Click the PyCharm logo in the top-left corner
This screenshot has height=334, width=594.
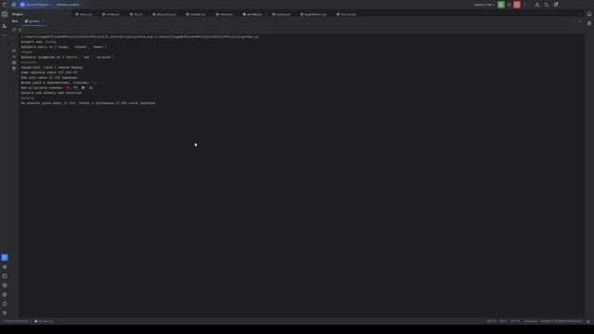tap(5, 5)
